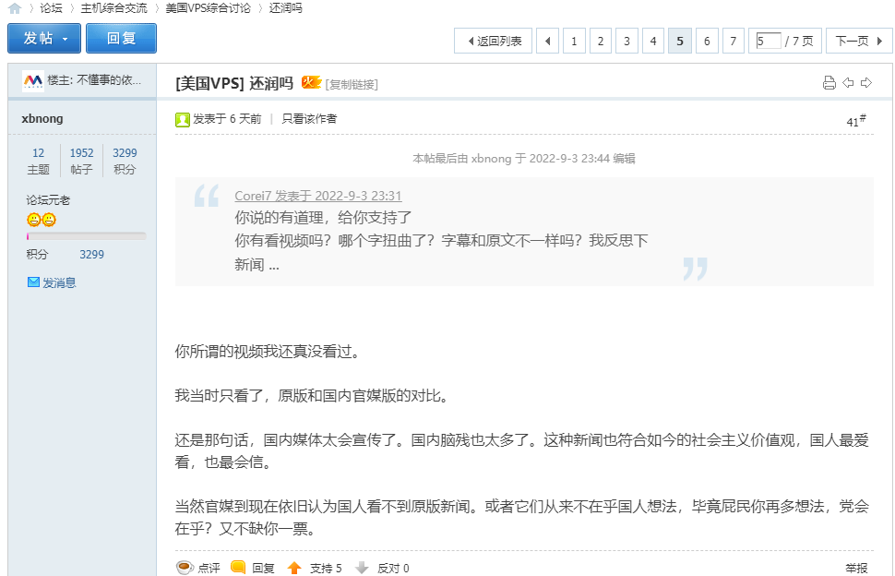The image size is (895, 576).
Task: Reply to post via bottom 回复
Action: pyautogui.click(x=263, y=568)
